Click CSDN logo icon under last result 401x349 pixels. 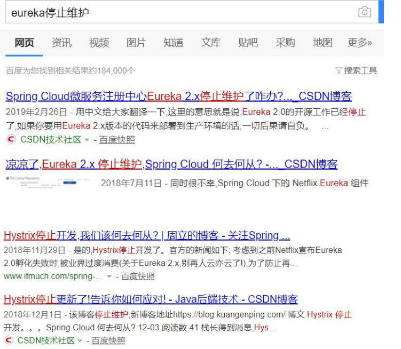coord(9,340)
